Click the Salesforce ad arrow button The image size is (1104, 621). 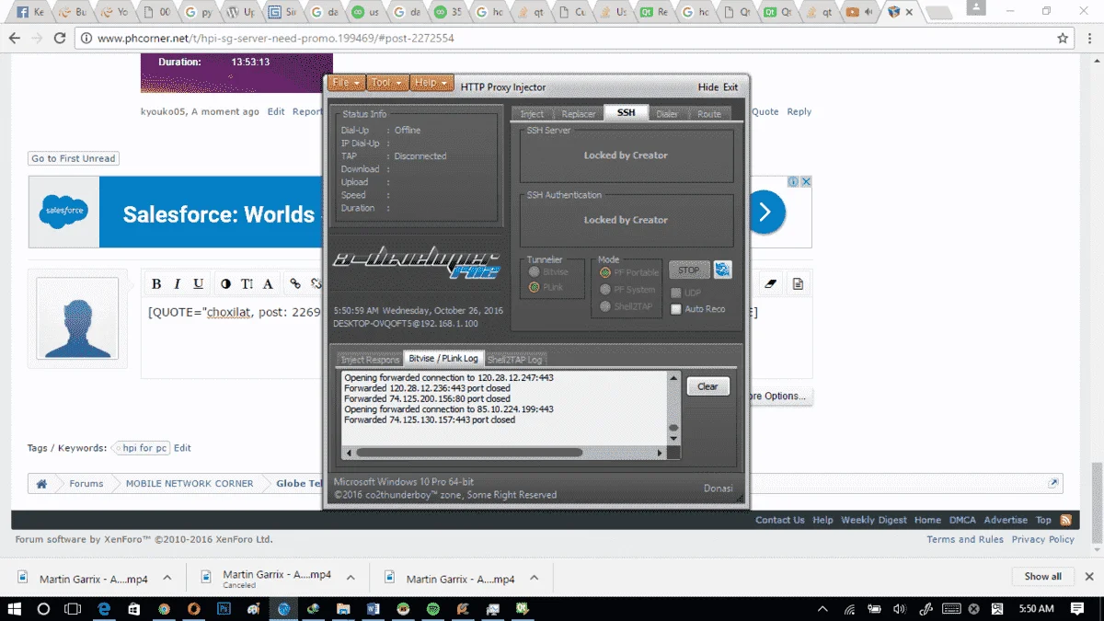click(765, 213)
